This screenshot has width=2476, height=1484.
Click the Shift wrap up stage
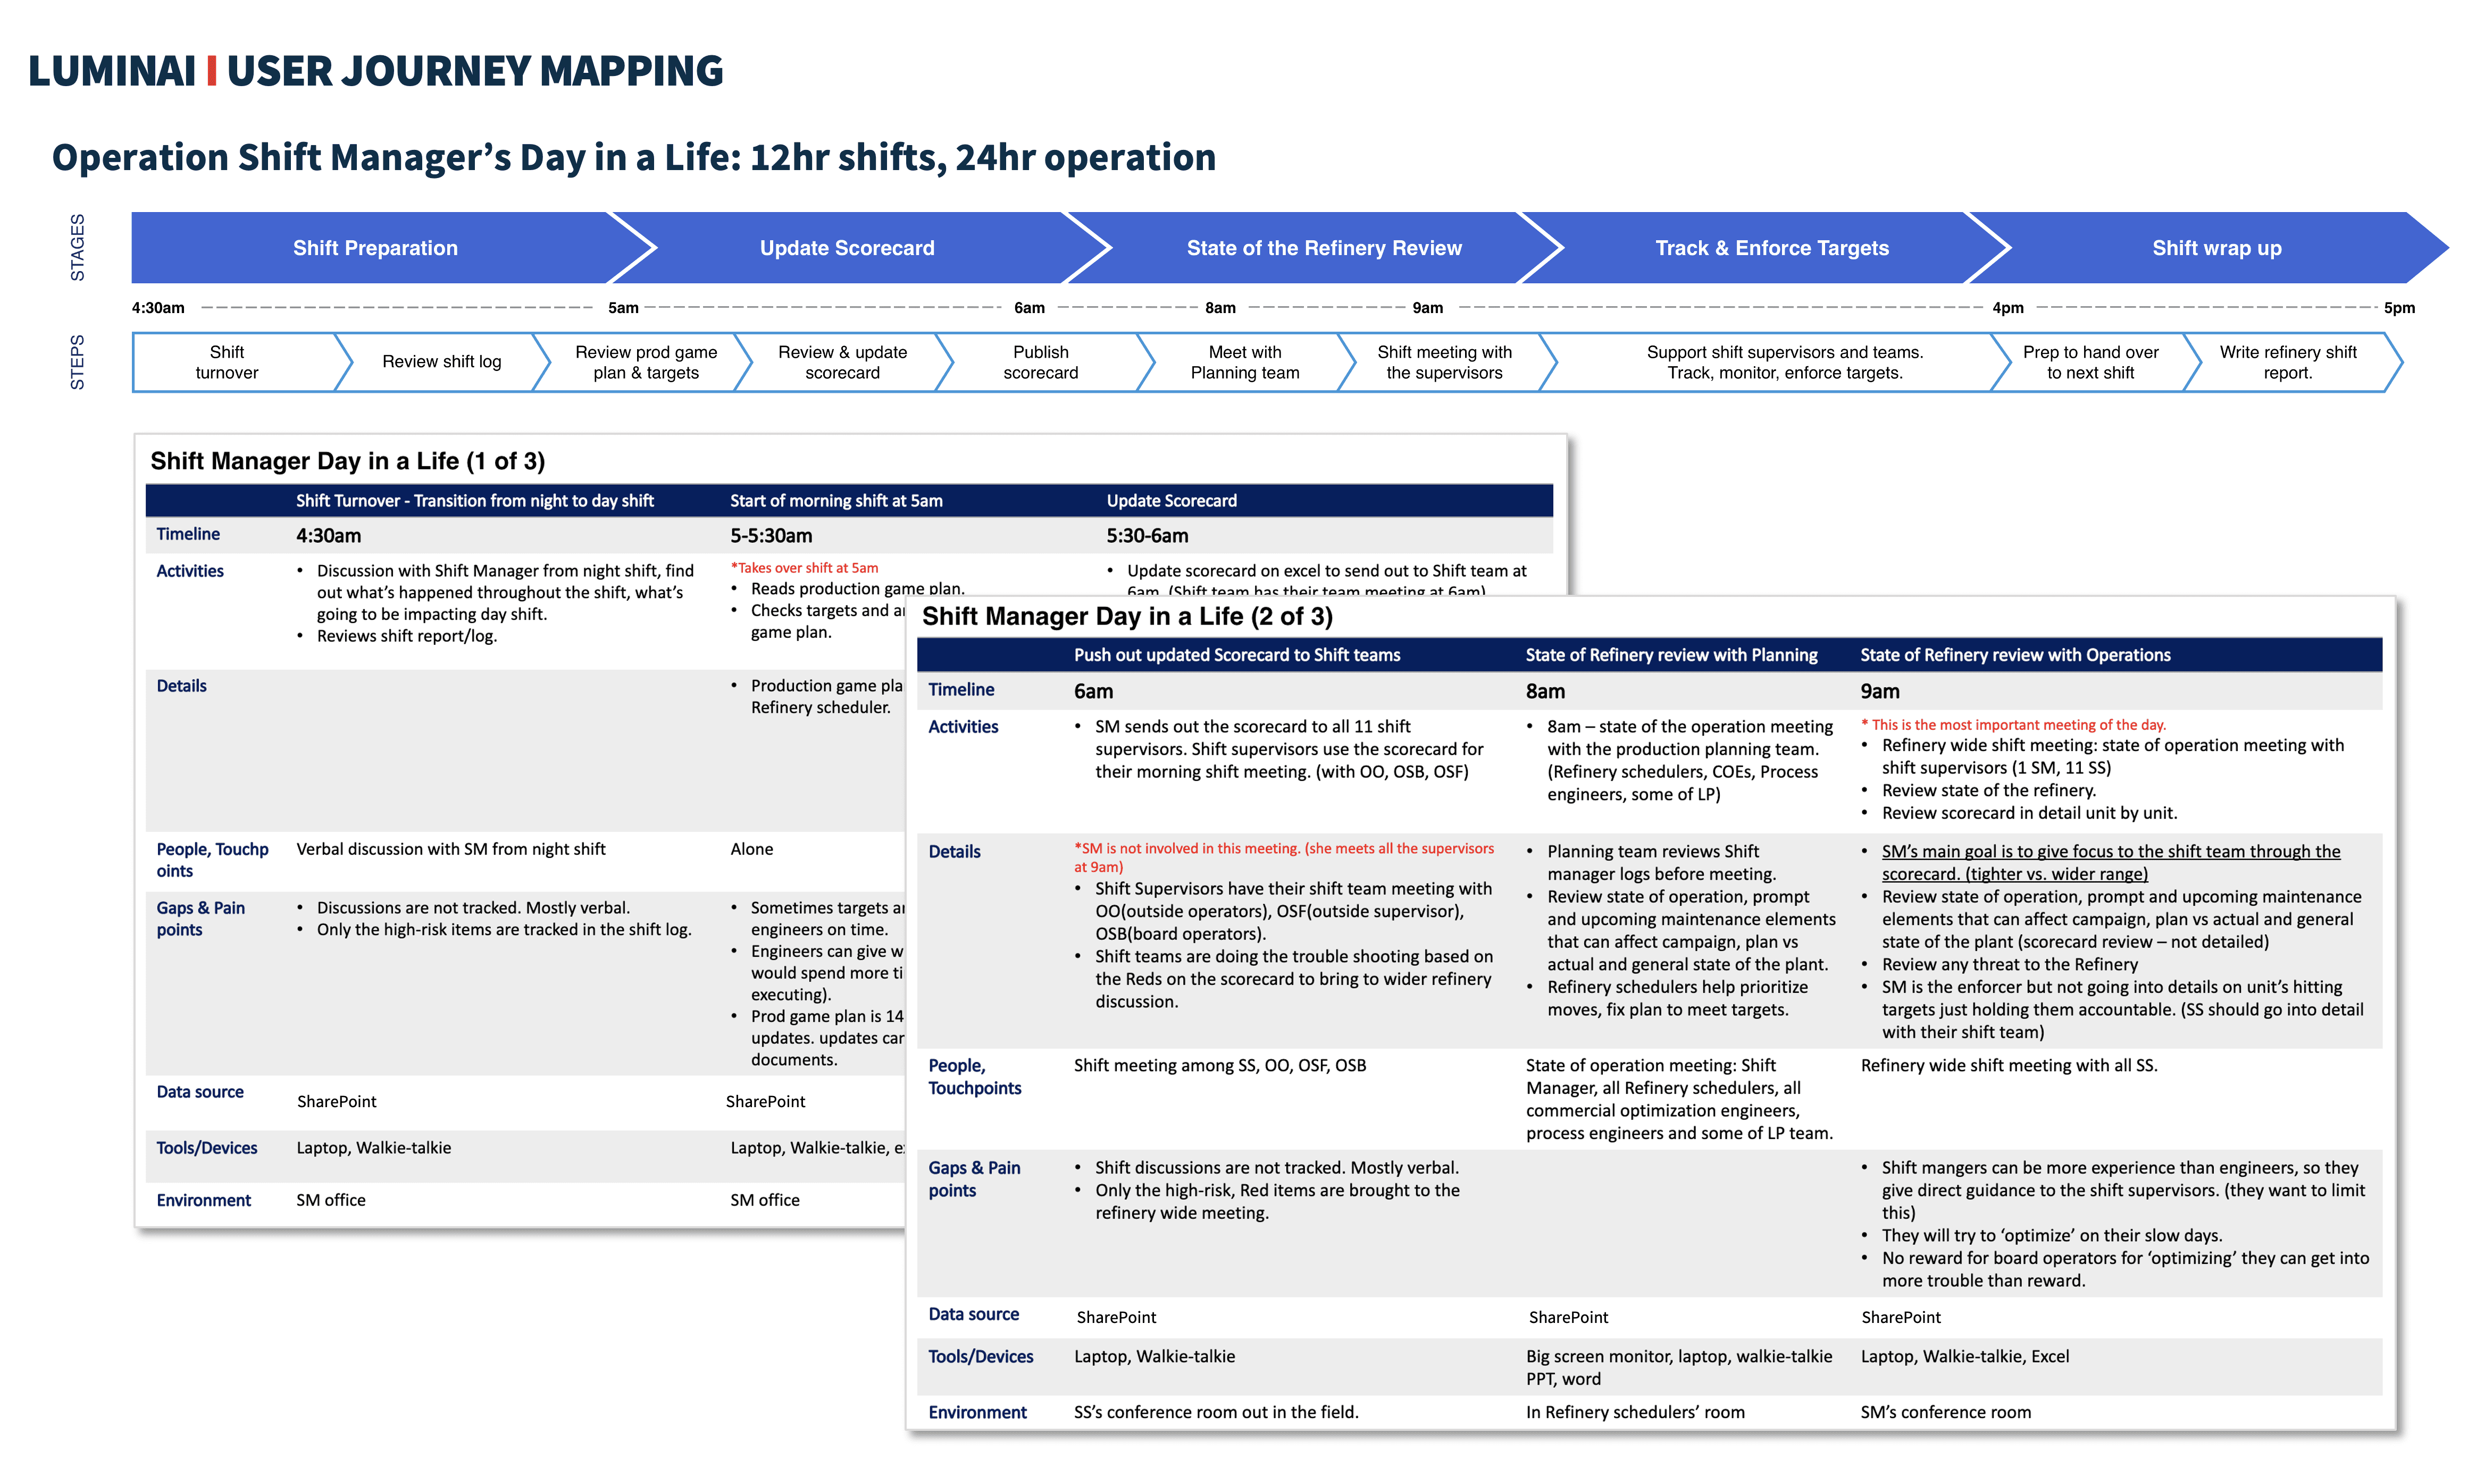2216,248
